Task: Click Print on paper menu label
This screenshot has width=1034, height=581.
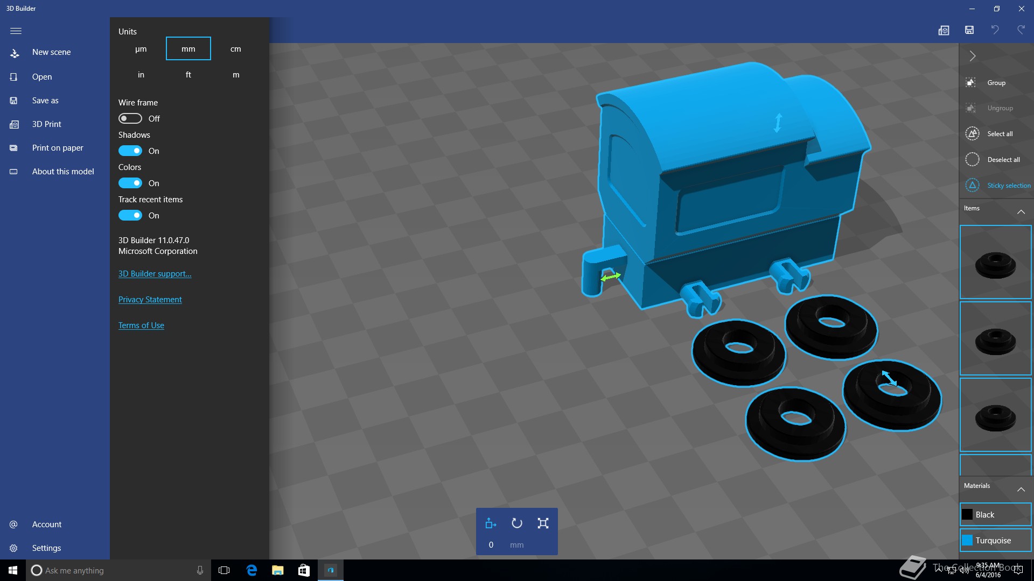Action: [58, 148]
